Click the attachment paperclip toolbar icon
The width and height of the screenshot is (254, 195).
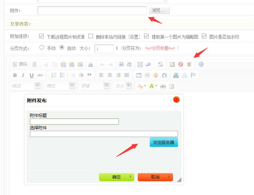tap(189, 64)
